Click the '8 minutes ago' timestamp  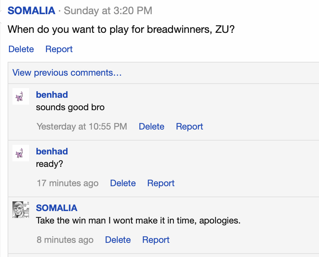point(65,239)
